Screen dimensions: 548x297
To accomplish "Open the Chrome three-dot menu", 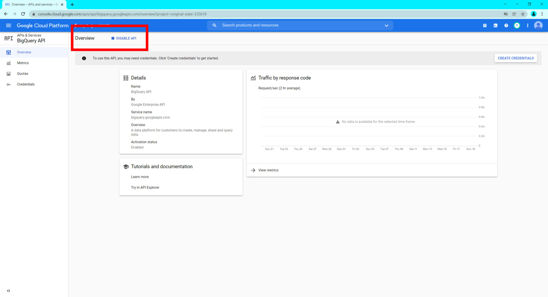I will [542, 14].
